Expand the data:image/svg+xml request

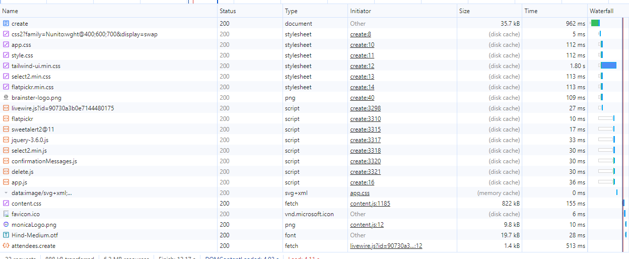[x=6, y=193]
